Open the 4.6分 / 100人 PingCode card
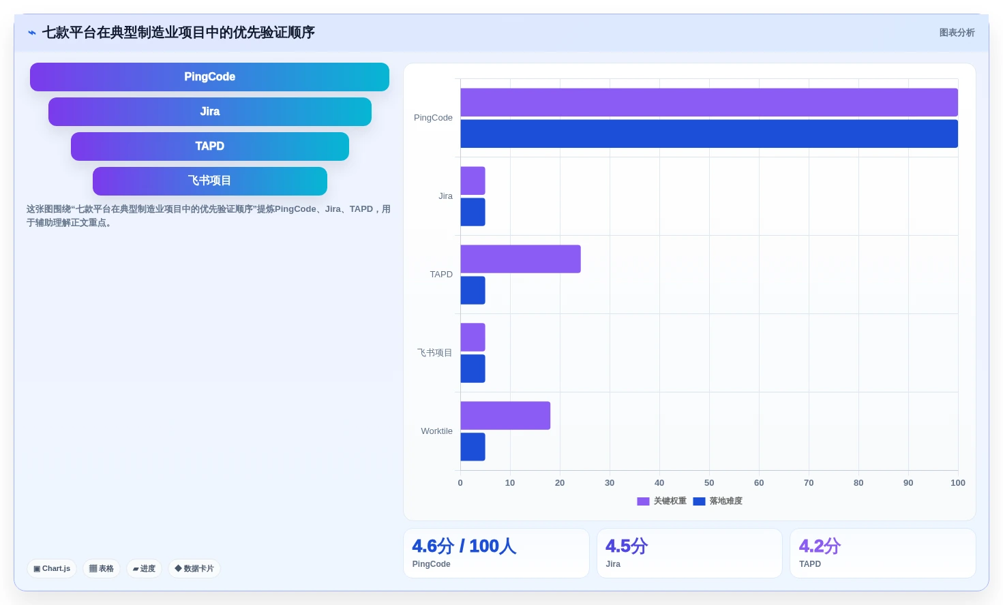The width and height of the screenshot is (1003, 605). coord(496,553)
